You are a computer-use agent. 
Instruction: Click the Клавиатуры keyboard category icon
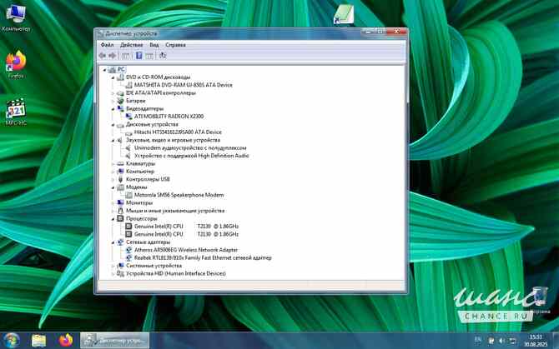(120, 163)
